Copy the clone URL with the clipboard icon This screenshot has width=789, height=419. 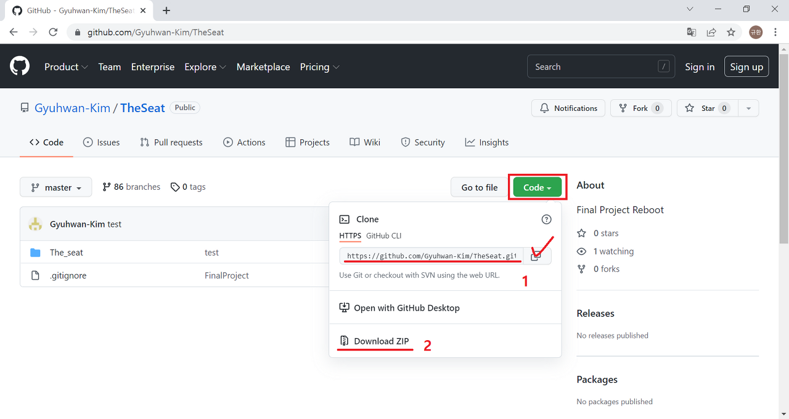click(536, 256)
